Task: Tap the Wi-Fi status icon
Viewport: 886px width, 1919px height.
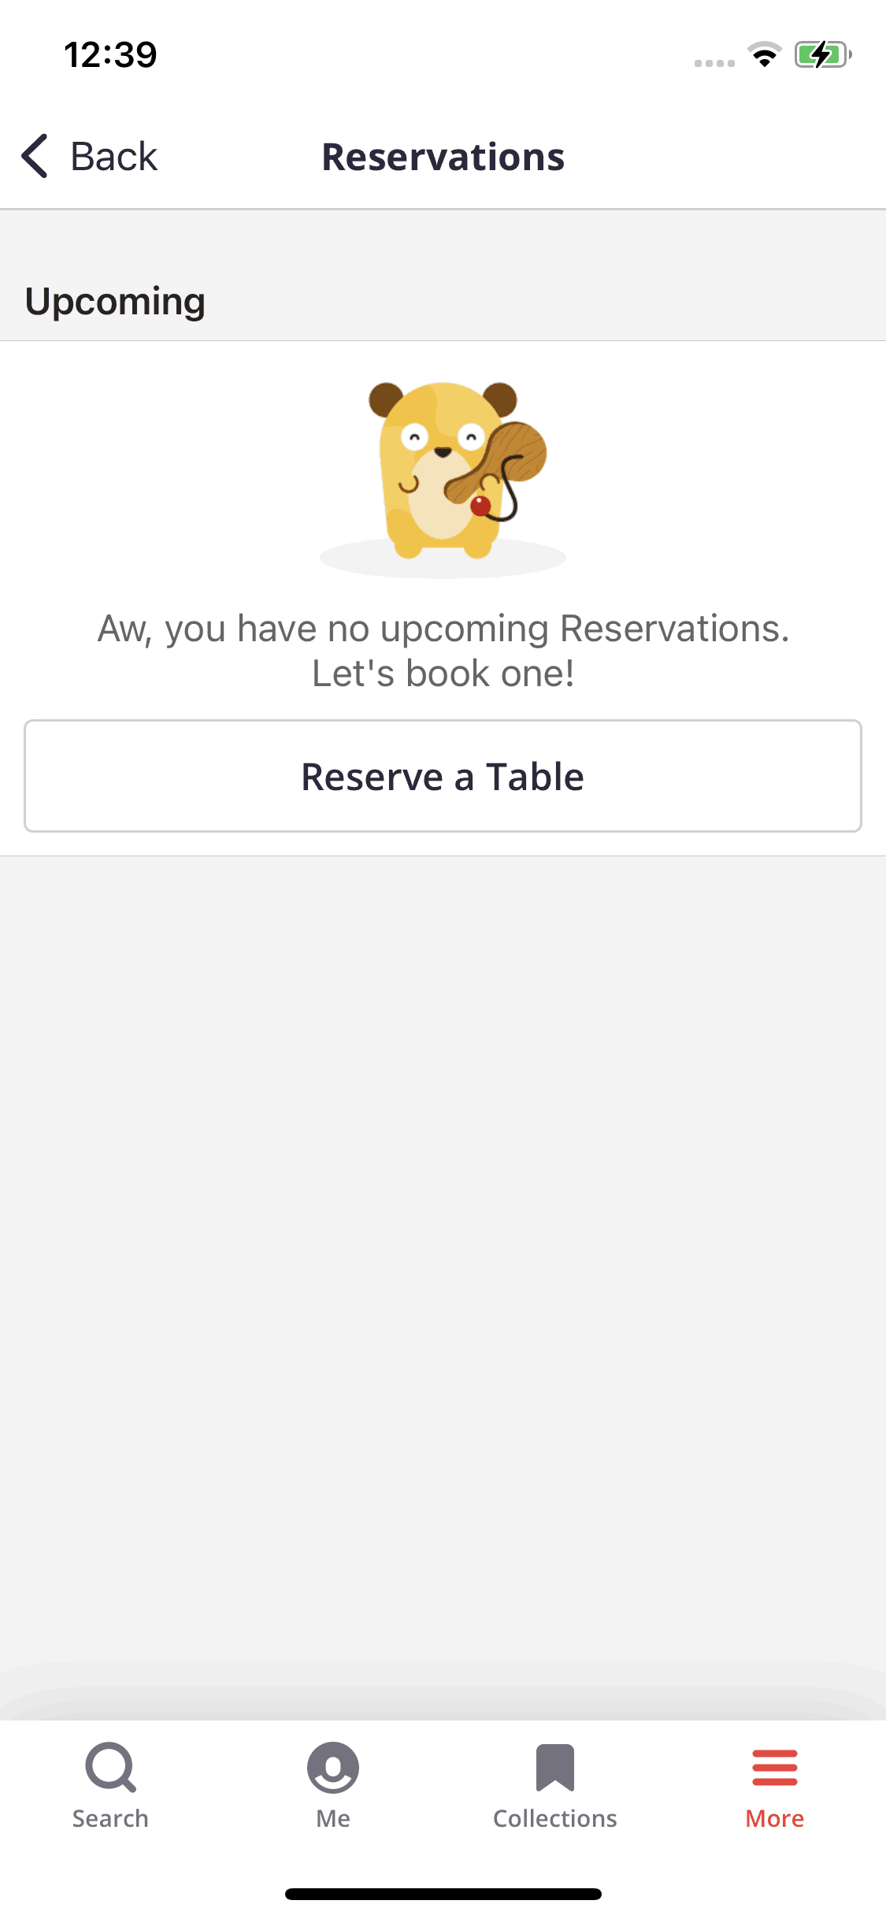Action: (x=764, y=55)
